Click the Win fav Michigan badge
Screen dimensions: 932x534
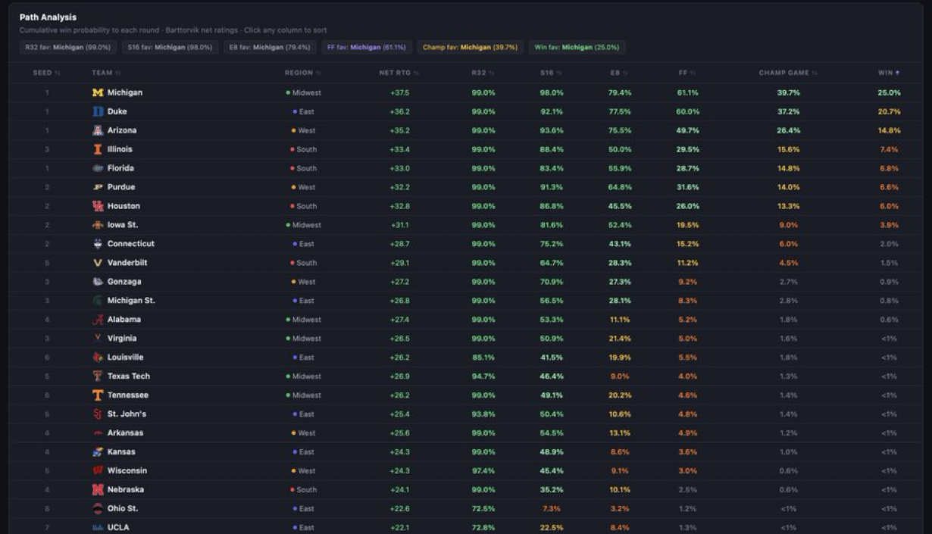click(577, 47)
